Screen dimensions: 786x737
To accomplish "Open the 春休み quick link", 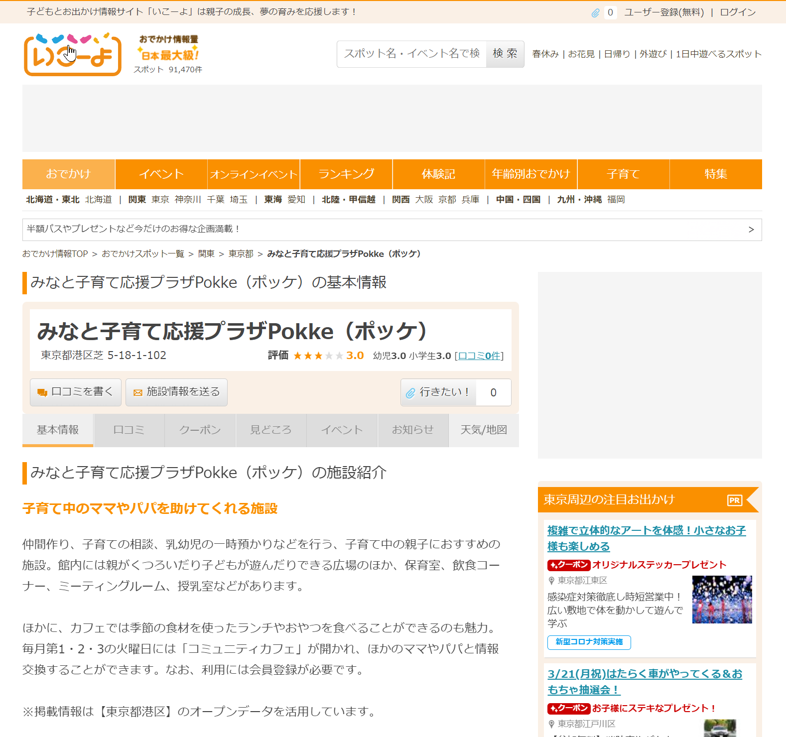I will [545, 54].
